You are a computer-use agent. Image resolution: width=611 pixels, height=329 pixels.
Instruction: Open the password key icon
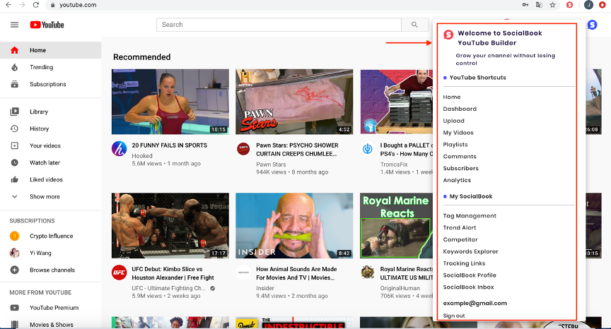(x=525, y=5)
